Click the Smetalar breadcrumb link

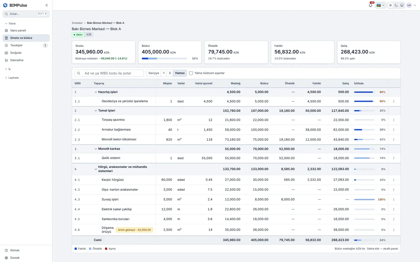click(x=77, y=23)
